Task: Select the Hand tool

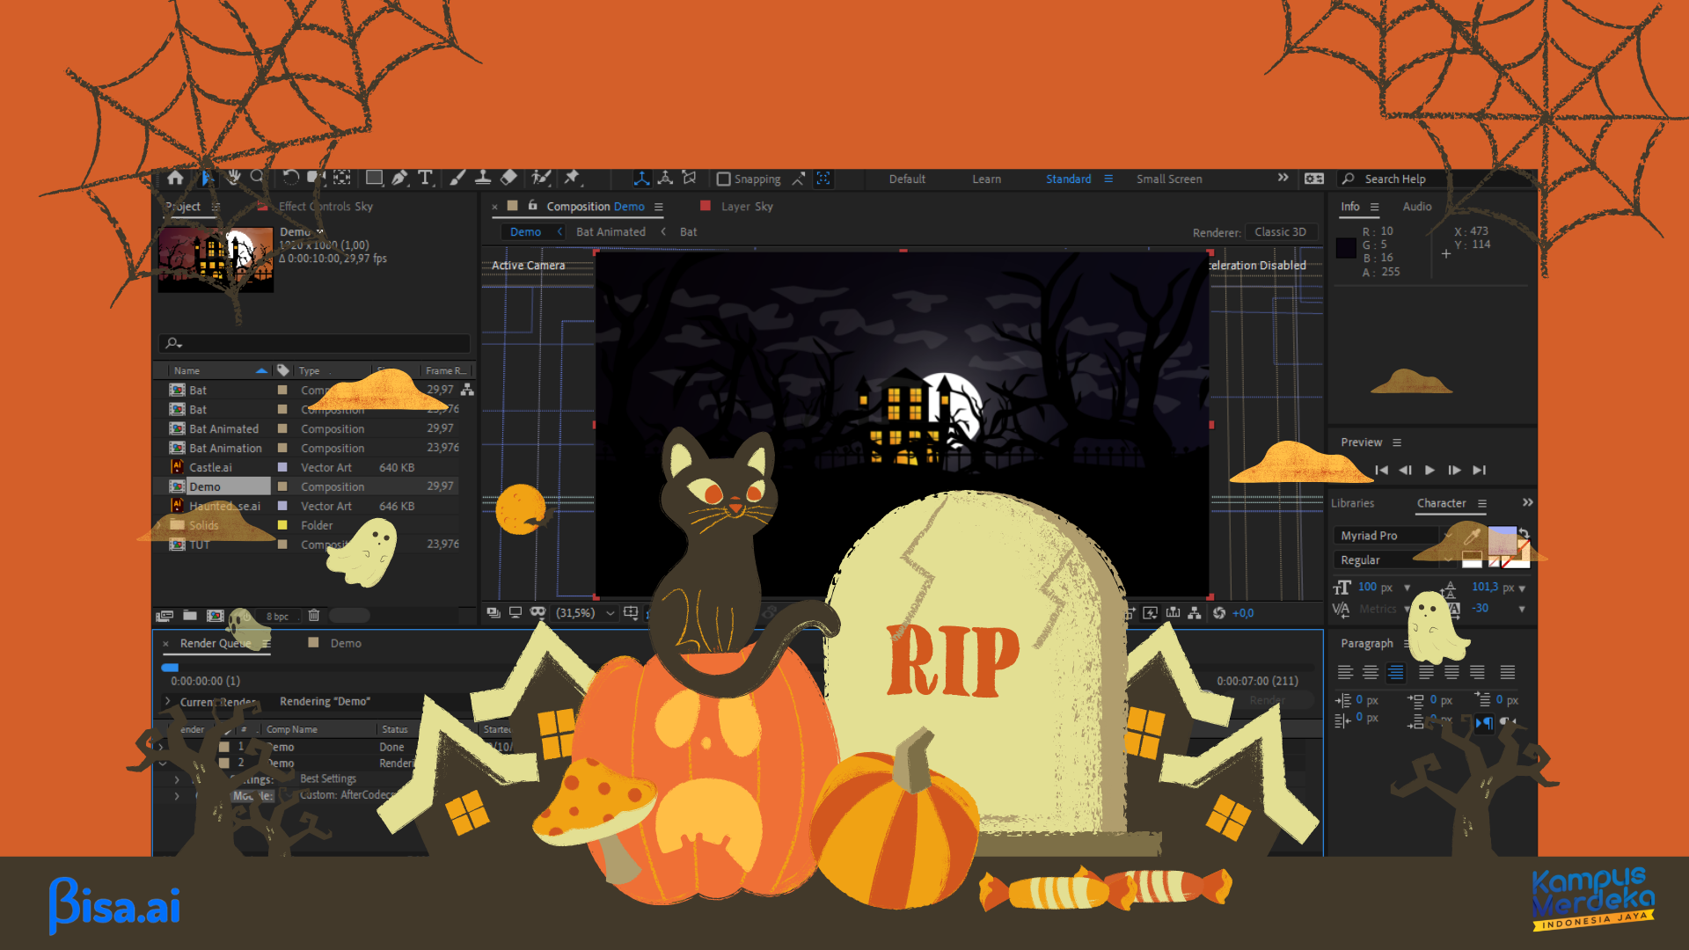Action: click(233, 178)
